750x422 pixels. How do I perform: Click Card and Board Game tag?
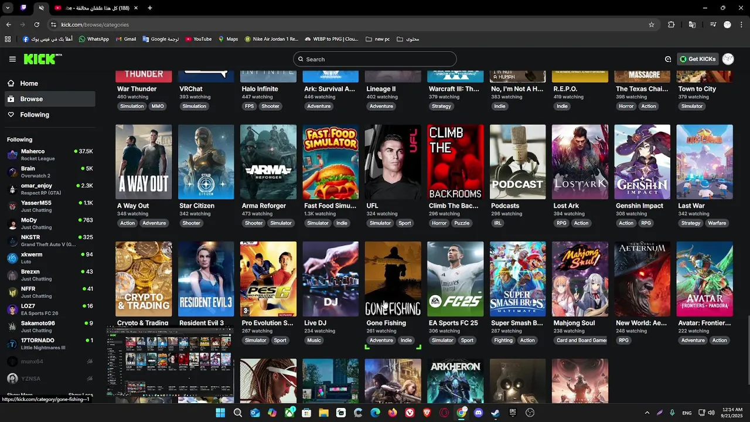click(581, 341)
